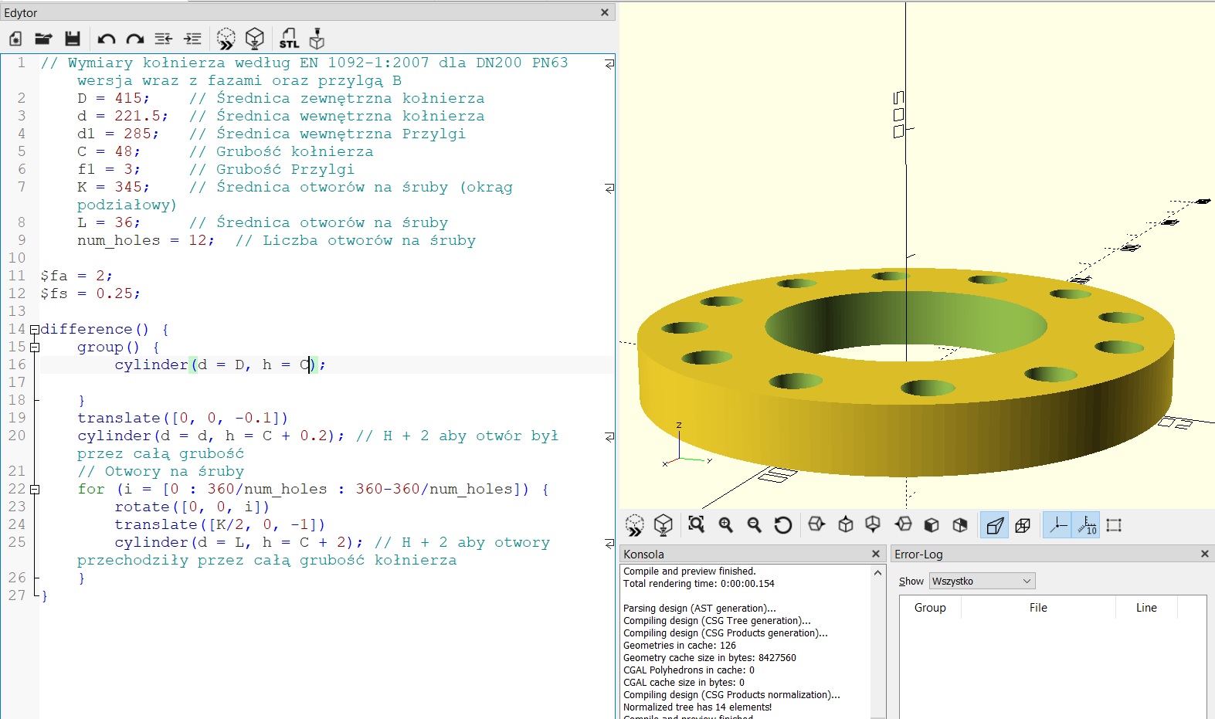This screenshot has width=1215, height=719.
Task: Close the Edytor panel
Action: (605, 12)
